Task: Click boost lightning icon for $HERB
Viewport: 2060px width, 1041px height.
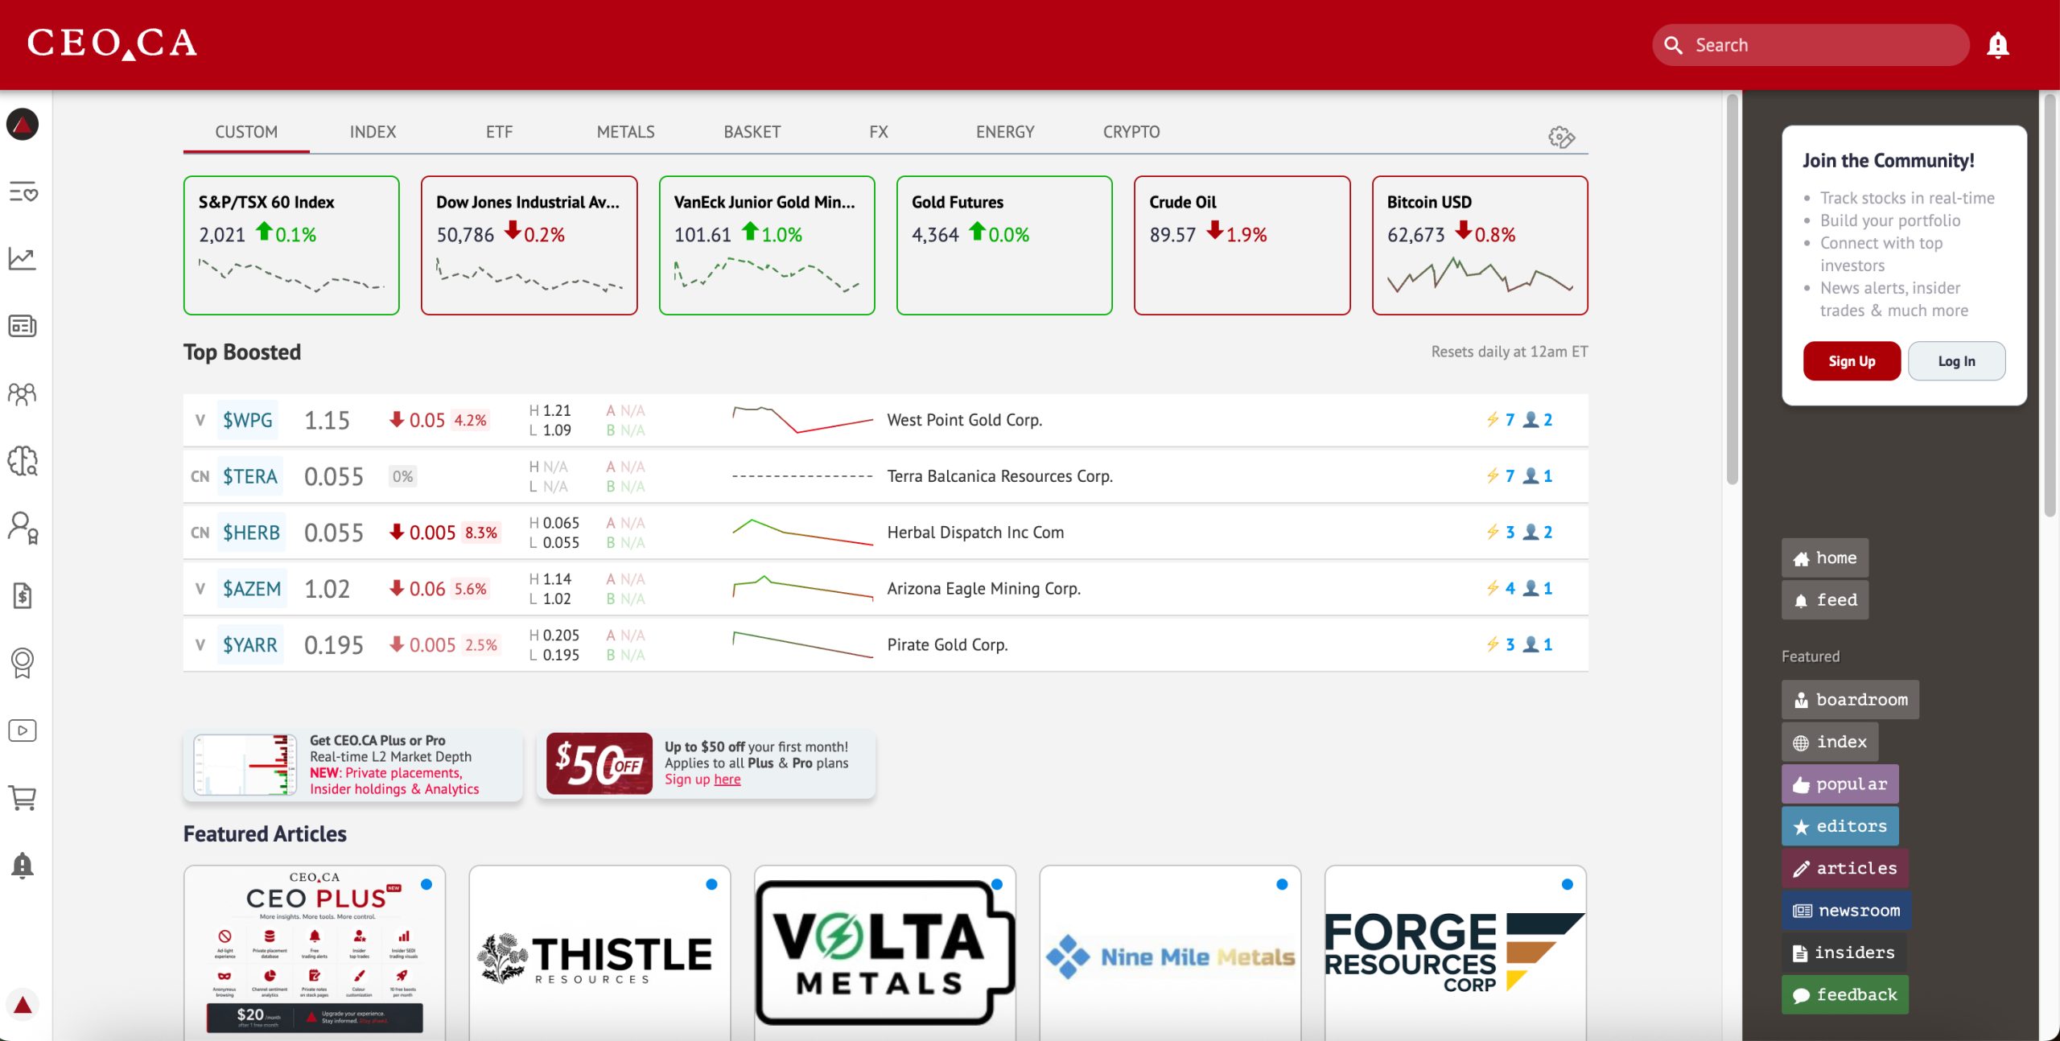Action: click(x=1493, y=532)
